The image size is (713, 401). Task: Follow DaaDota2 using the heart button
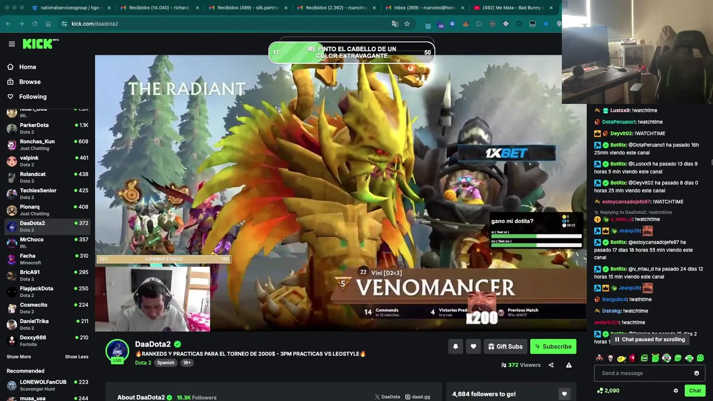[473, 346]
